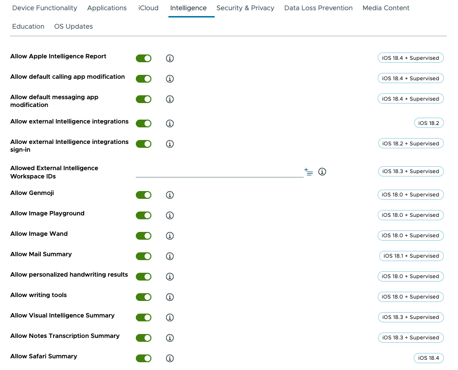Show info for Allow external Intelligence integrations
458x370 pixels.
pyautogui.click(x=170, y=123)
